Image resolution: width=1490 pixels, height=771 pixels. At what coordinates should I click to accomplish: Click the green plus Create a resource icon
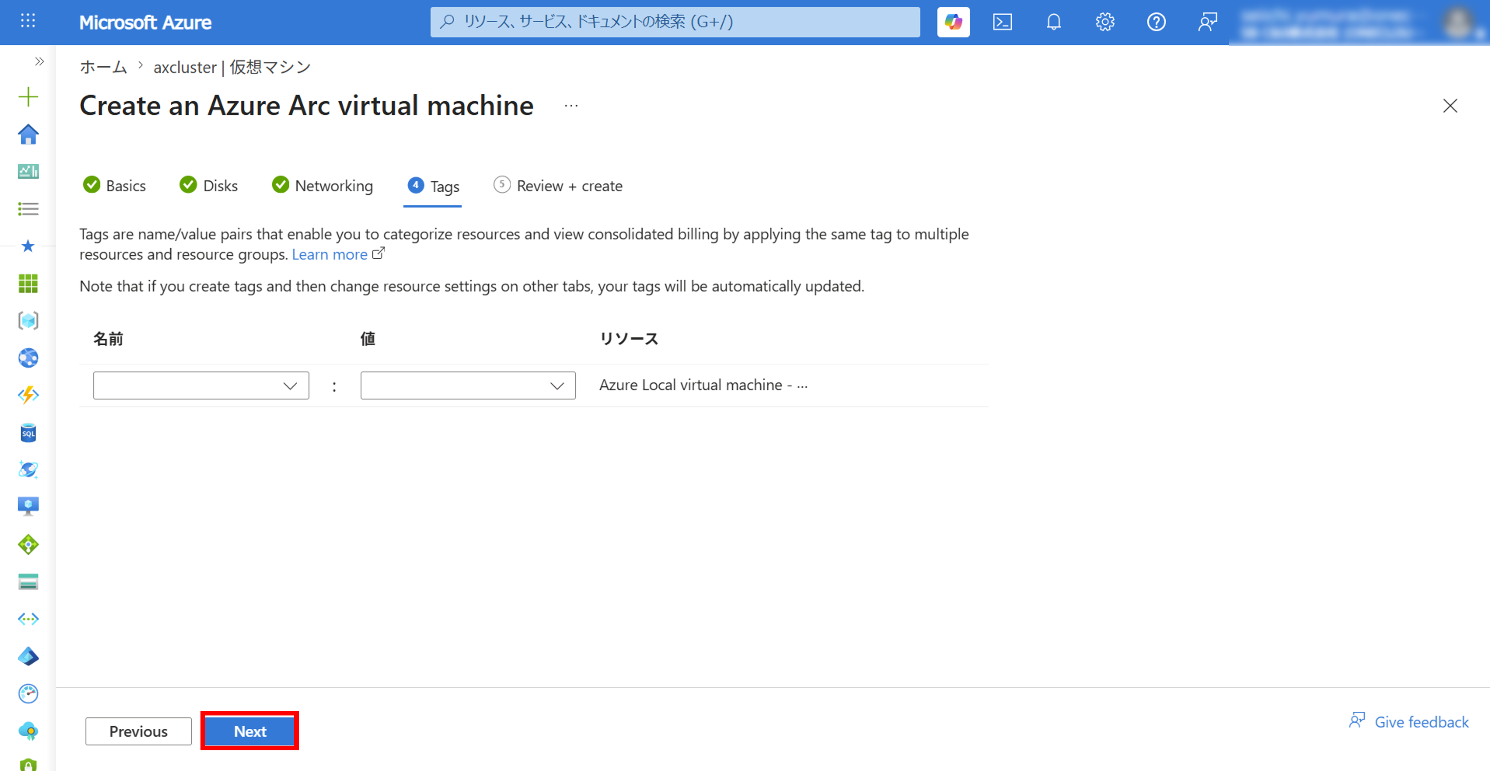(x=28, y=97)
